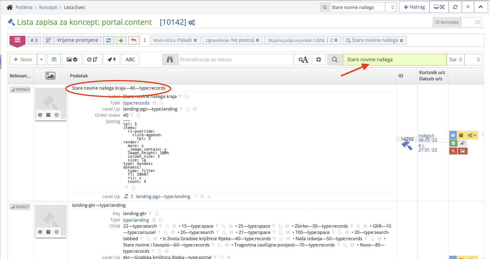
Task: Click the yellow Stare novine našega search field
Action: [x=394, y=59]
